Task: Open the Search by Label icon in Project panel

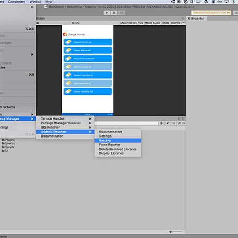Action: click(168, 123)
